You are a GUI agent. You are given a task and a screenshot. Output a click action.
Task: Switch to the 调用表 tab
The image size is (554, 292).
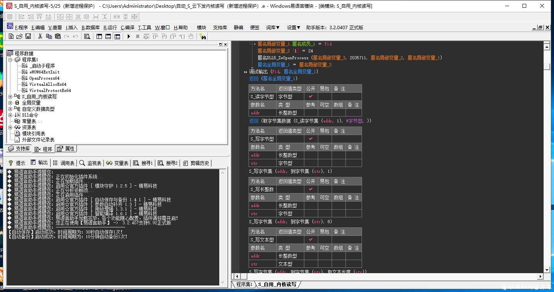64,163
